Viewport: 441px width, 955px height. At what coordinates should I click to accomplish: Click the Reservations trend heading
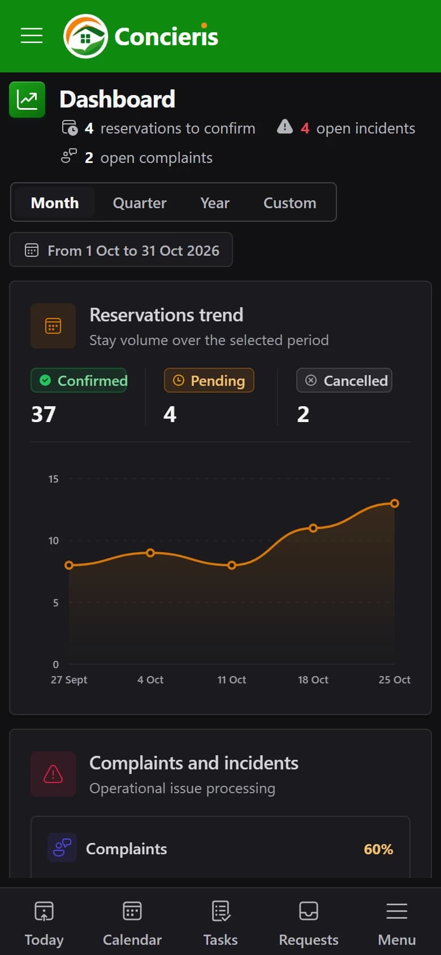coord(166,315)
